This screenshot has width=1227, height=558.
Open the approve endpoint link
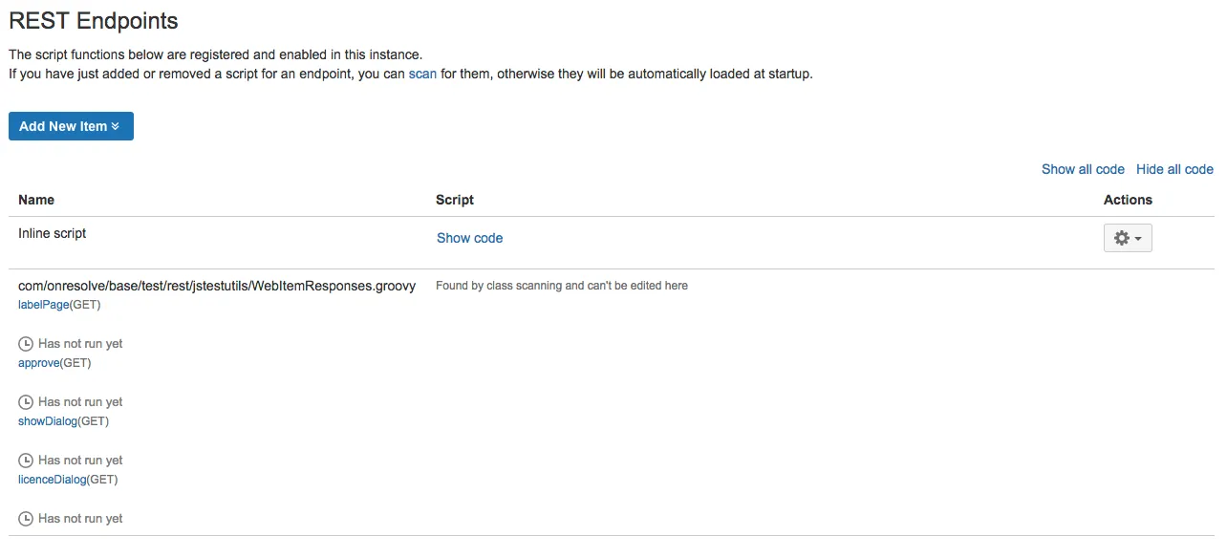39,363
